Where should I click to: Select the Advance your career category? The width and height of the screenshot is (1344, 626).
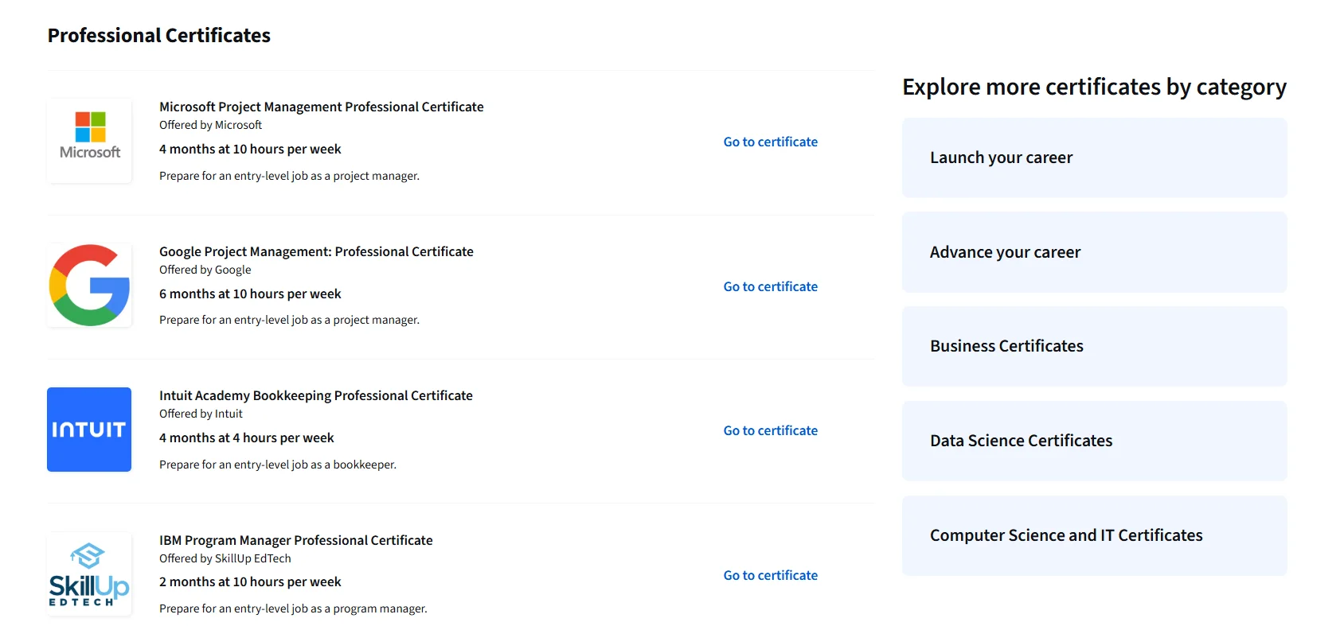click(x=1094, y=252)
